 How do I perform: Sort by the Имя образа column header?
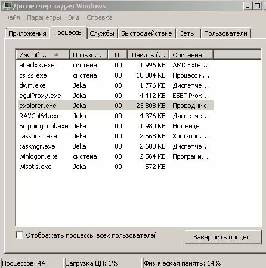tap(42, 55)
